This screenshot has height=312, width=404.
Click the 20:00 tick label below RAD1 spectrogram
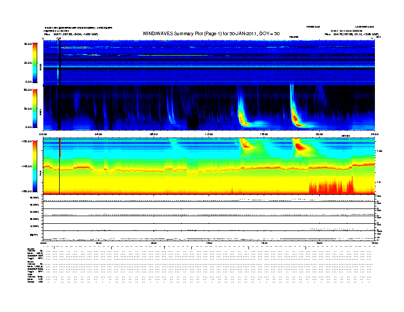[x=319, y=134]
